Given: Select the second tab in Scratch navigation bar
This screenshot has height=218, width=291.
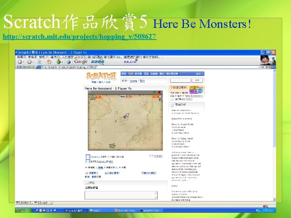Looking at the screenshot, I should pyautogui.click(x=131, y=74).
